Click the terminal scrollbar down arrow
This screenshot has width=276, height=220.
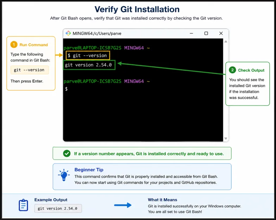click(x=226, y=138)
